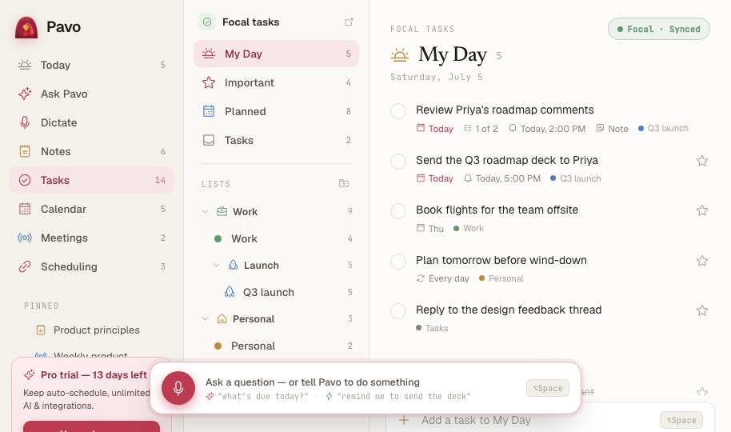The image size is (731, 432).
Task: Complete Send the Q3 roadmap deck task
Action: [398, 162]
